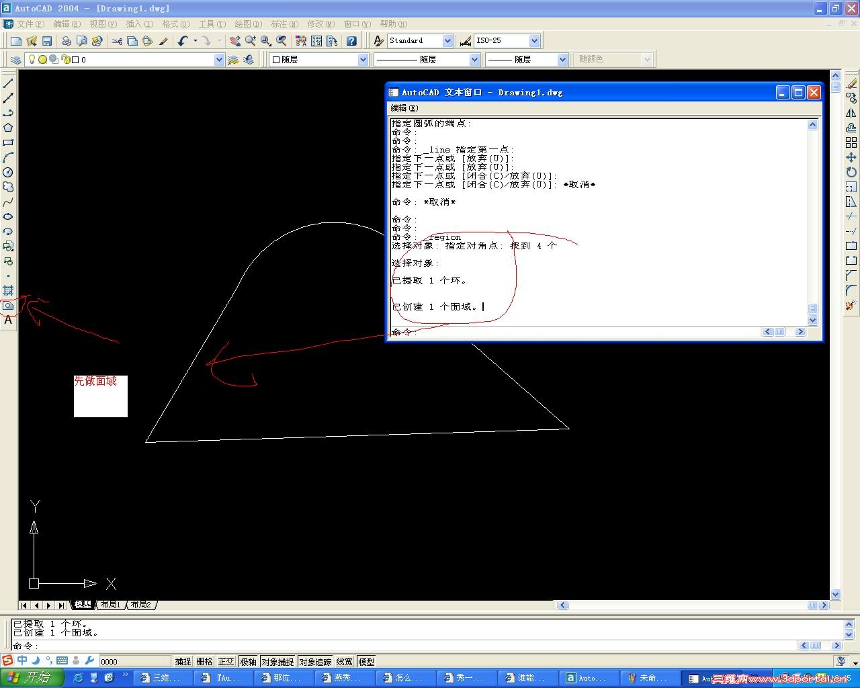Select the Multiline Text tool

(8, 320)
